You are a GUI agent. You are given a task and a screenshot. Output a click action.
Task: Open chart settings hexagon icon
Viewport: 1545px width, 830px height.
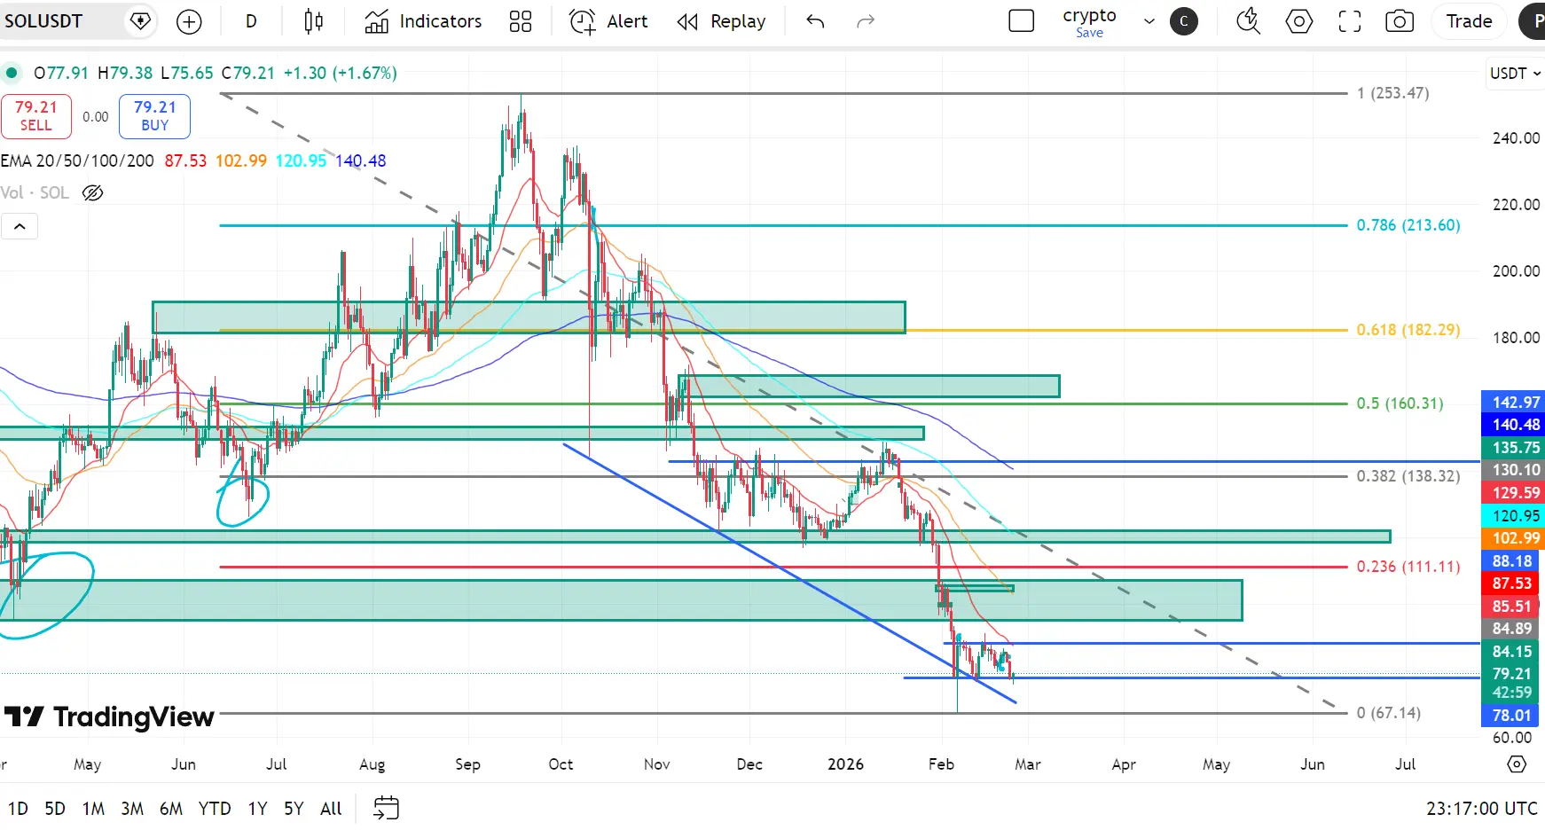pos(1299,21)
